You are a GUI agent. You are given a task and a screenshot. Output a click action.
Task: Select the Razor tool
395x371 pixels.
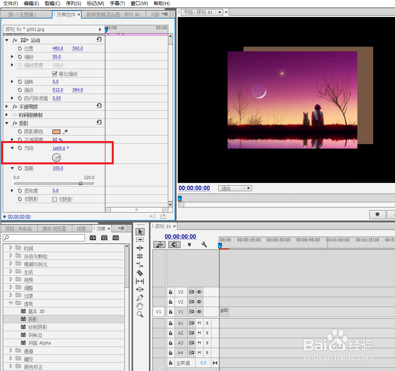[140, 273]
